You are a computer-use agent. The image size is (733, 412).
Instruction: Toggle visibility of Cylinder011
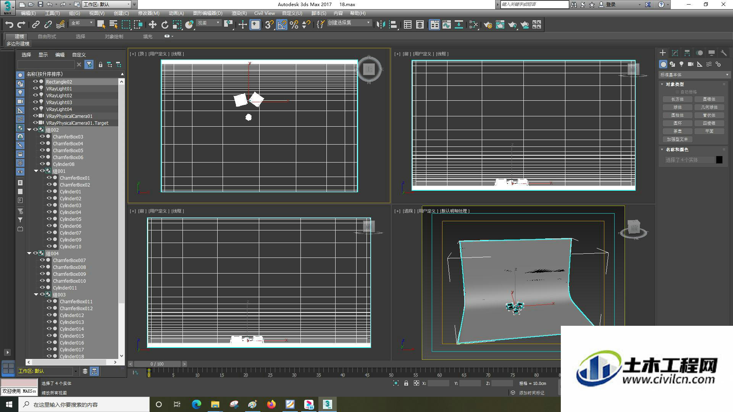42,288
